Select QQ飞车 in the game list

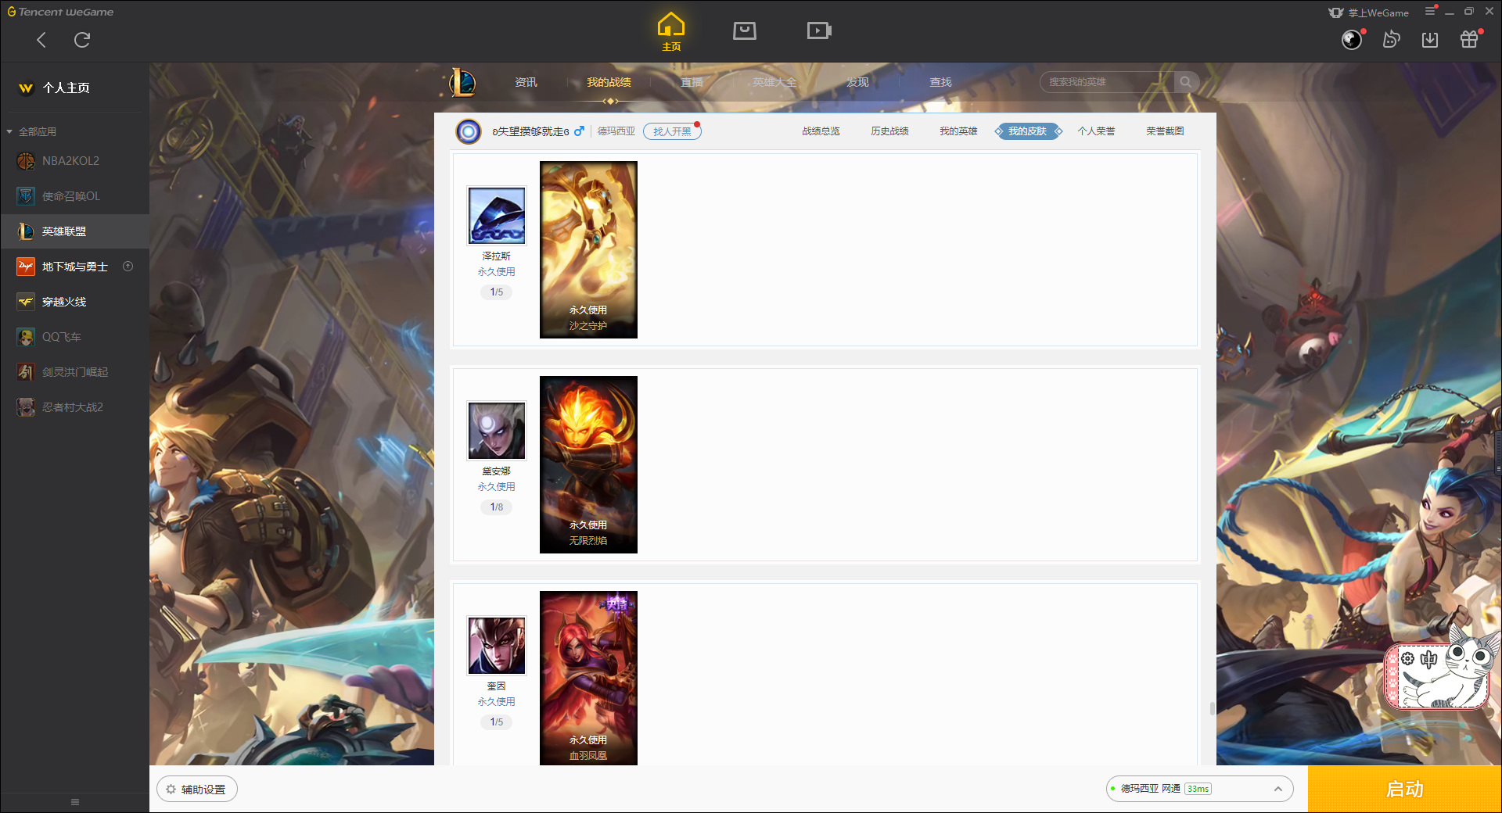coord(74,337)
